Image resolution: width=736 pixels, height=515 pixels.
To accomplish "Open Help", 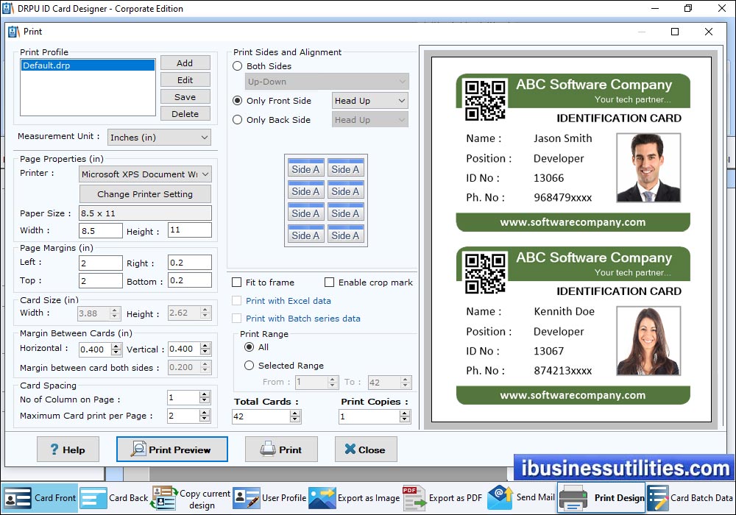I will coord(68,449).
